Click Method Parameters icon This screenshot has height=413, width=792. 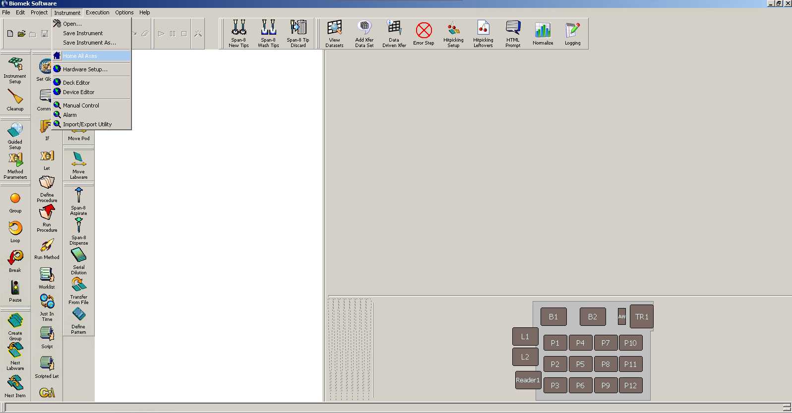coord(15,165)
